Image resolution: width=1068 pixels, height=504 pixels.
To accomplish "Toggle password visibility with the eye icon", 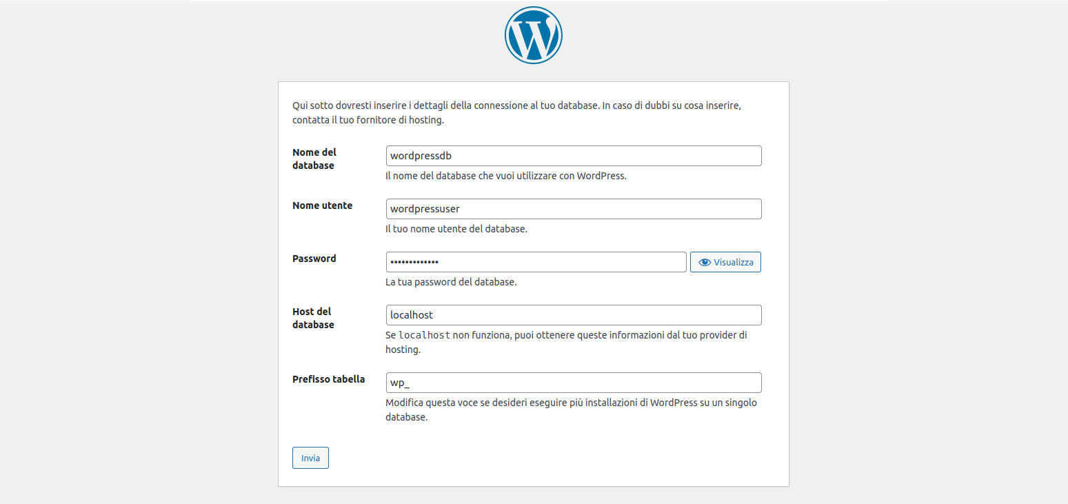I will (x=725, y=262).
